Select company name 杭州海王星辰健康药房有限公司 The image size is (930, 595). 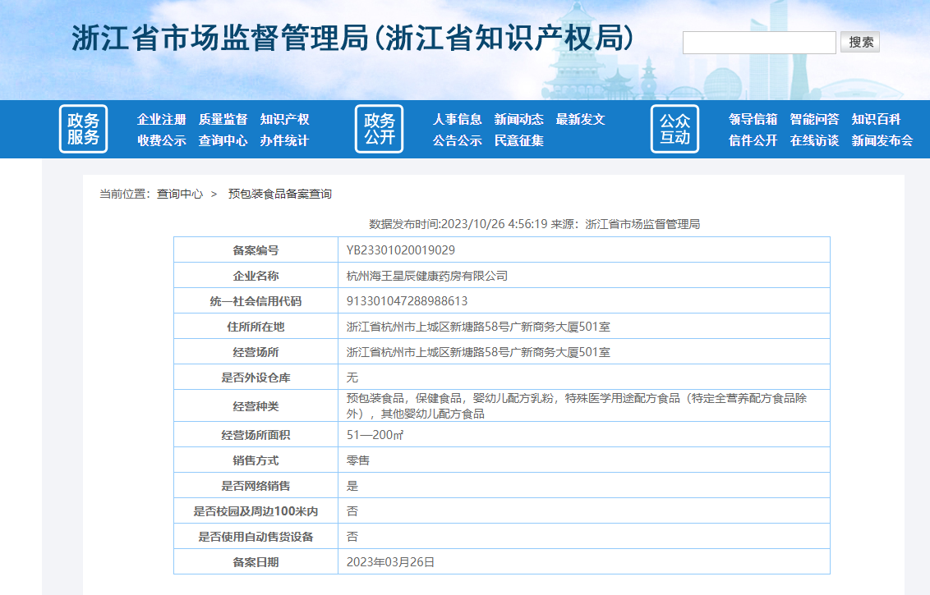click(x=427, y=276)
